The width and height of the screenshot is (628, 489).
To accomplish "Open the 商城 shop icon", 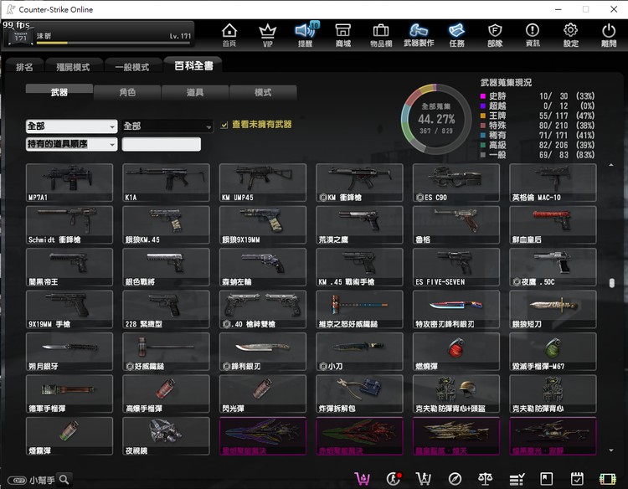I will coord(343,35).
